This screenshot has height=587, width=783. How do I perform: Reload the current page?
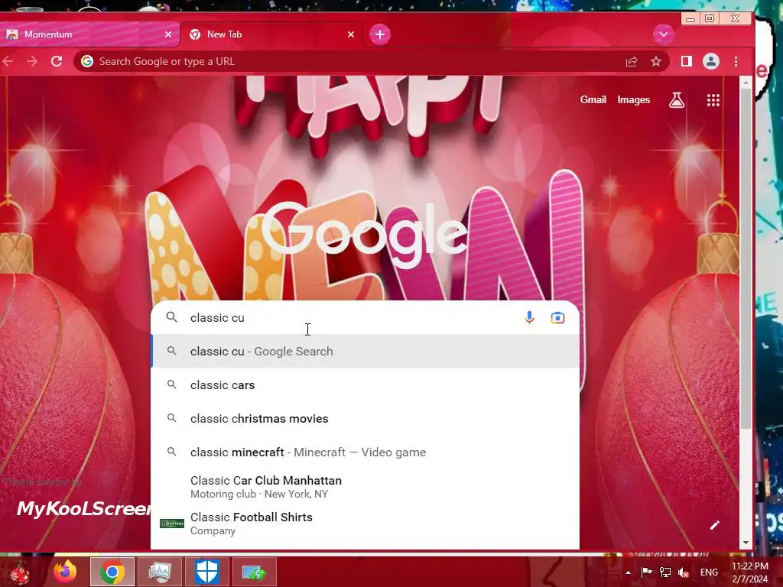coord(57,61)
